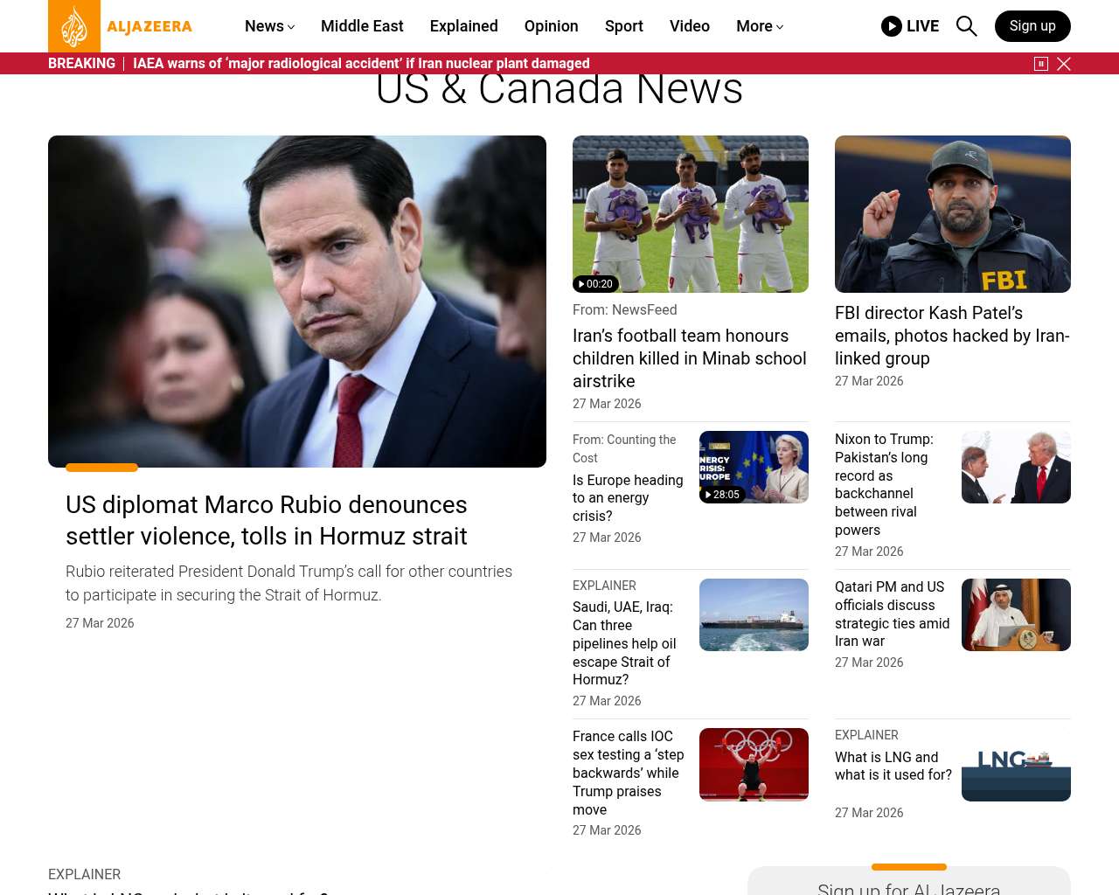This screenshot has width=1119, height=895.
Task: Click the Al Jazeera logo
Action: point(120,26)
